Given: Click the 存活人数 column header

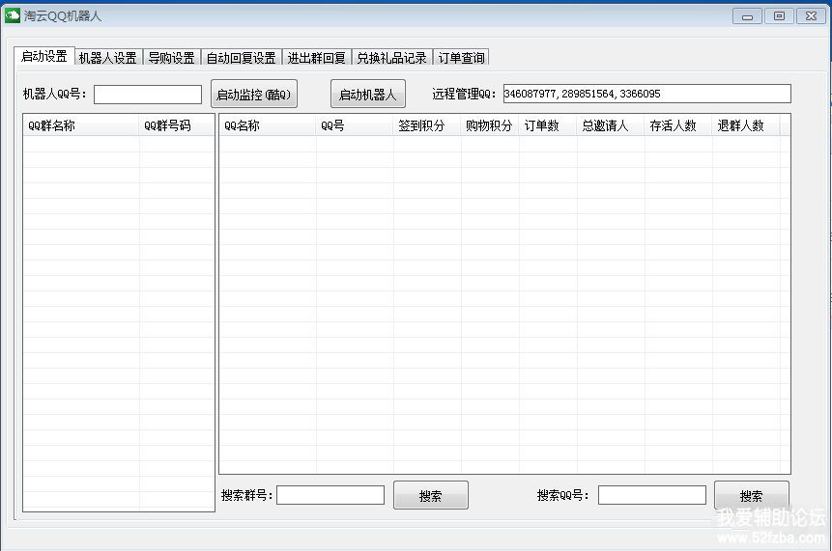Looking at the screenshot, I should click(x=678, y=125).
